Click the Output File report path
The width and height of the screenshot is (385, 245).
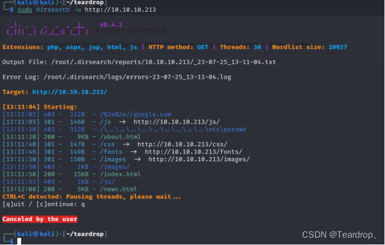pos(163,62)
